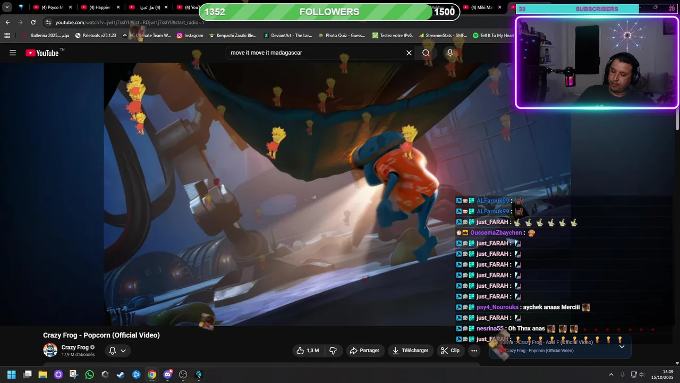Open the 'Photo Quiz - Guess...' bookmark

342,36
